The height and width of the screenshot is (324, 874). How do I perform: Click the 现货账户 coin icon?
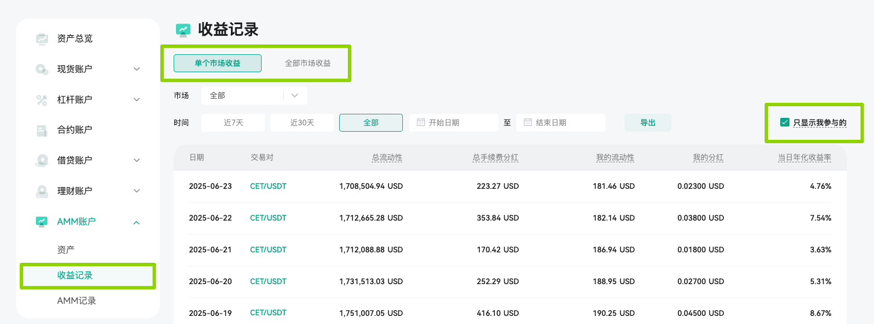click(42, 69)
